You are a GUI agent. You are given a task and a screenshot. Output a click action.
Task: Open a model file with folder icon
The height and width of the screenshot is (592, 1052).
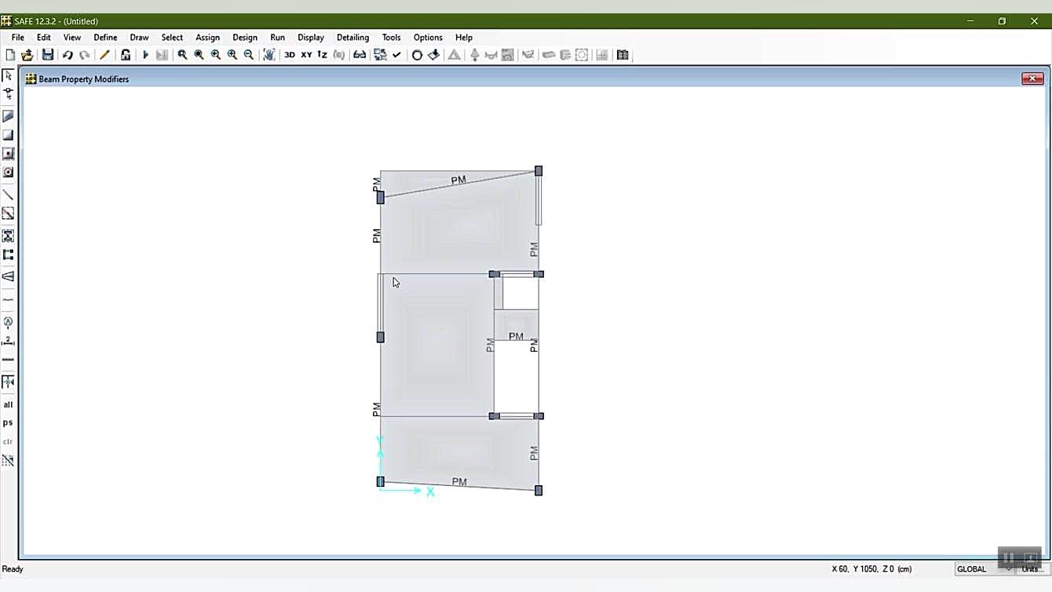tap(27, 55)
